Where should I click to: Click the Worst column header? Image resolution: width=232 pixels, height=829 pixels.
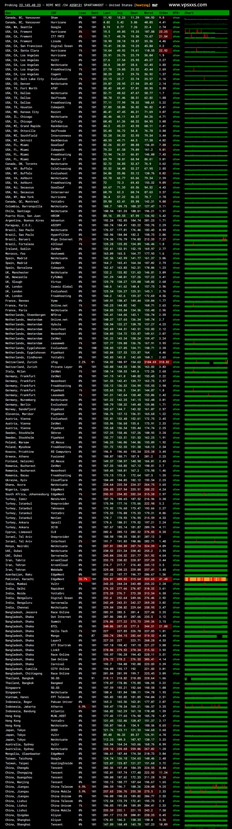[149, 13]
